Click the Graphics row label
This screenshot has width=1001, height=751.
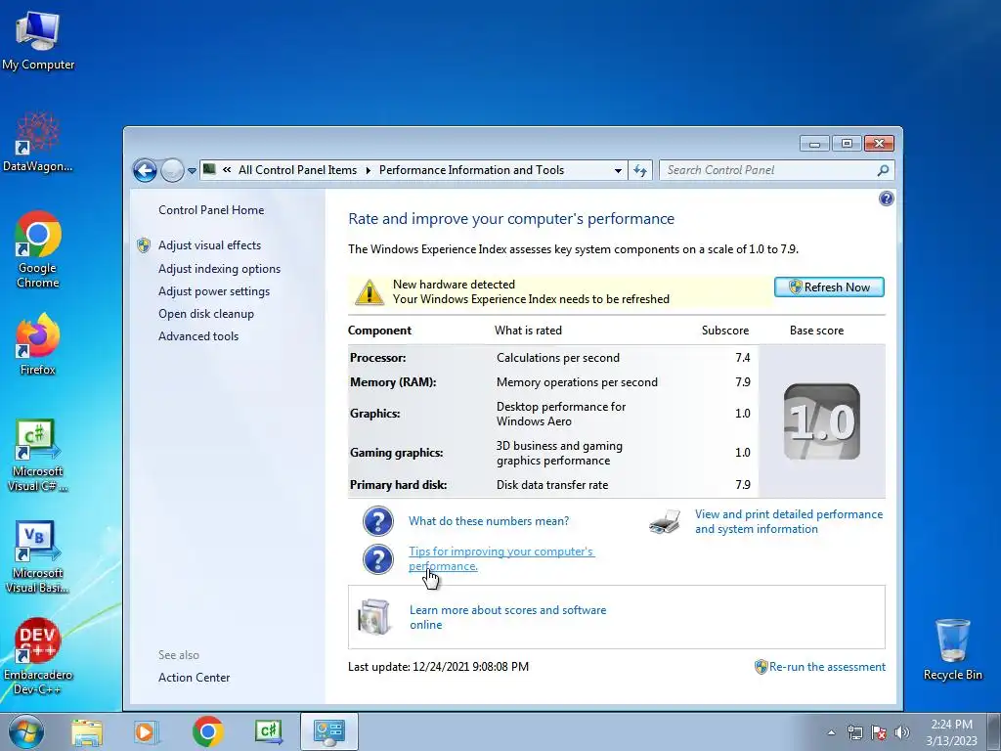(374, 414)
